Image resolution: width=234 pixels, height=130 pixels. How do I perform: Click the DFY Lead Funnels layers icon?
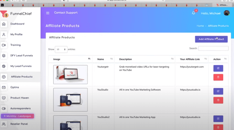[4, 56]
